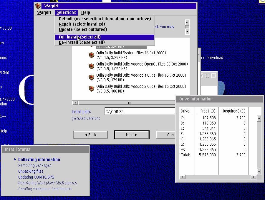Select the Voodoo 1 Glide package icon
This screenshot has height=200, width=265.
tap(92, 77)
